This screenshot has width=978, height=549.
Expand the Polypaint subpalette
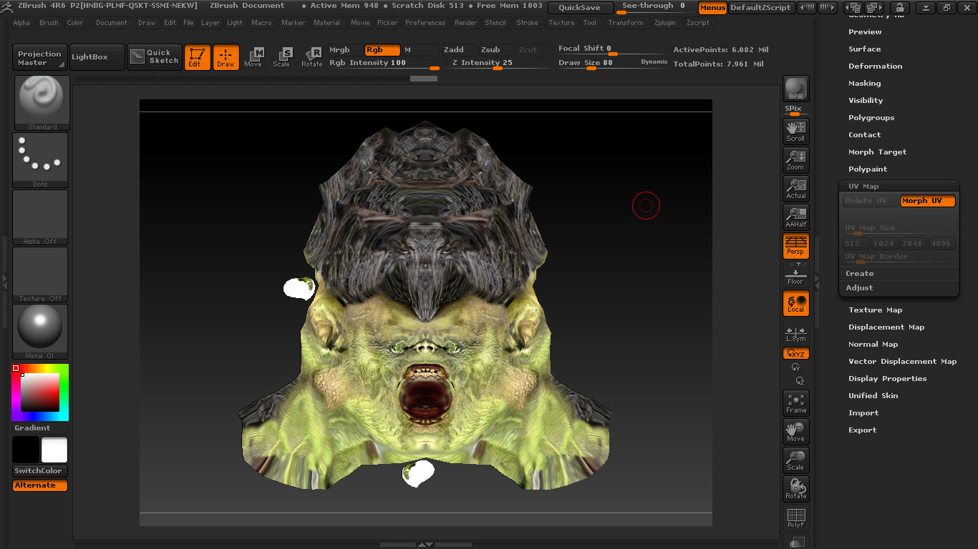tap(868, 169)
